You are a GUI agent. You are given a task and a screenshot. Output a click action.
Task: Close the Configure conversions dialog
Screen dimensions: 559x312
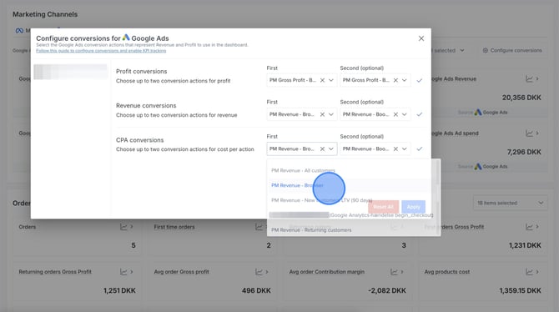tap(421, 38)
